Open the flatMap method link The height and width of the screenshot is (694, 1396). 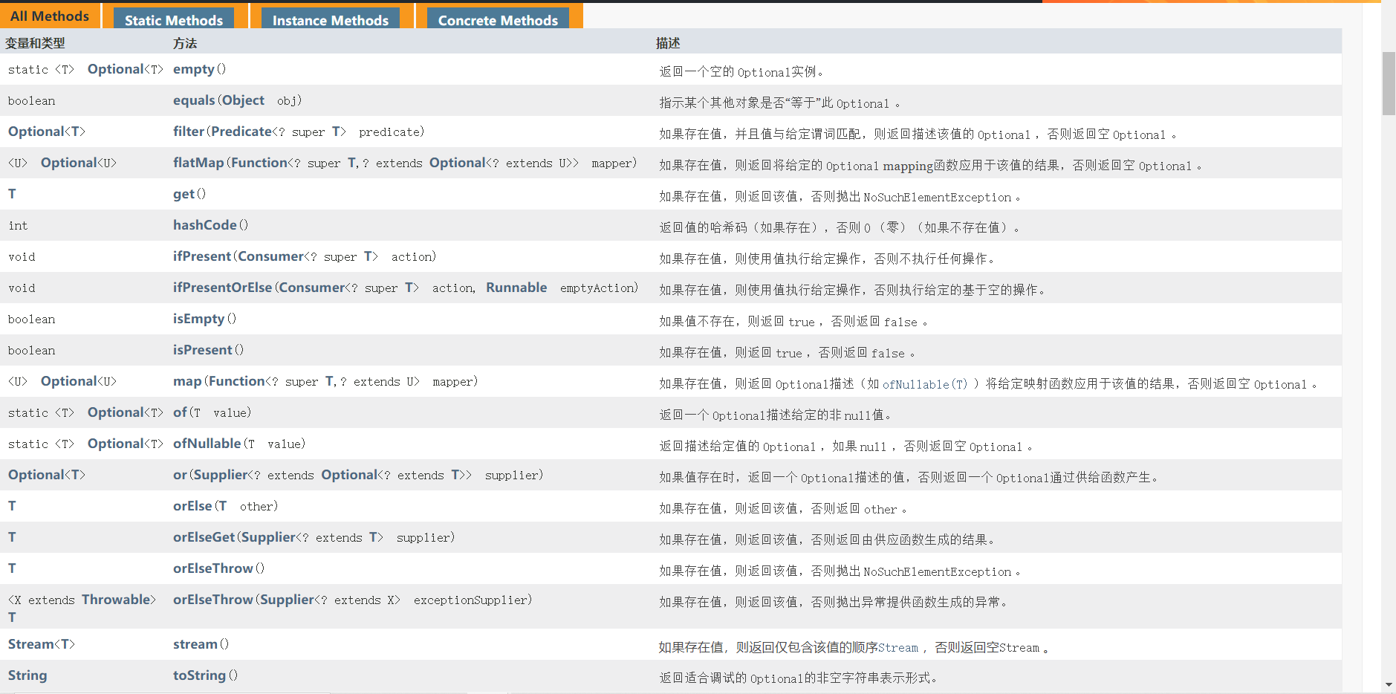click(x=198, y=163)
